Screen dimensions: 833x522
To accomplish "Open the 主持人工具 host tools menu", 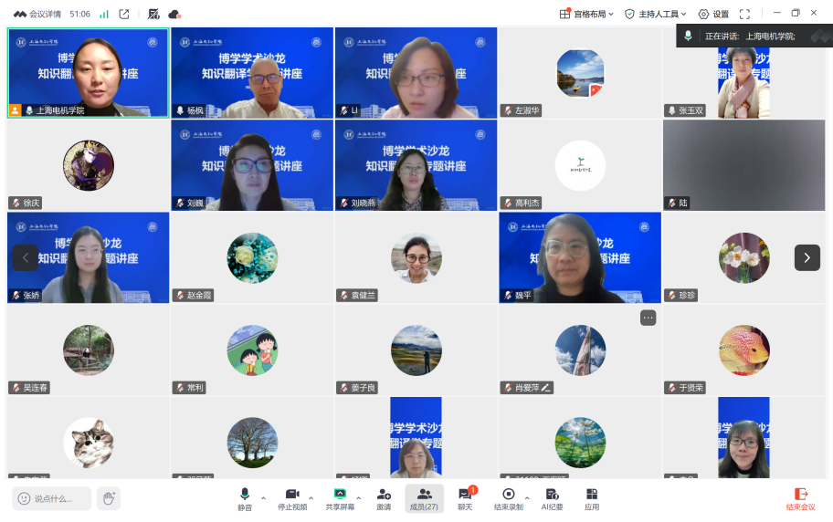I will (x=657, y=14).
